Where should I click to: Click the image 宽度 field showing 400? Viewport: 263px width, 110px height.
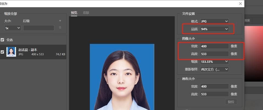(x=215, y=46)
